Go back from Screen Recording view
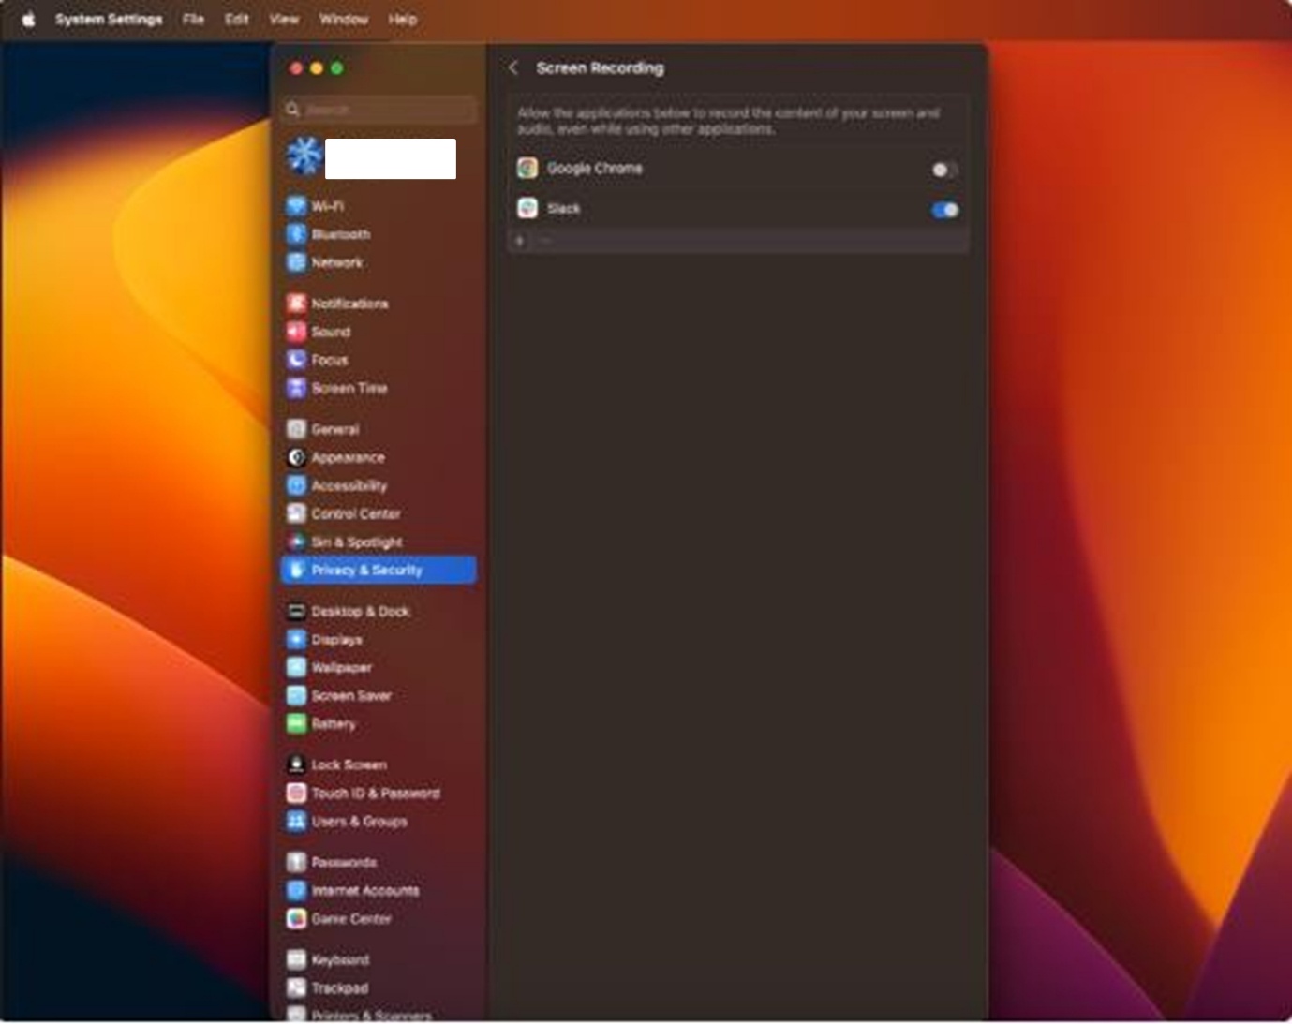Viewport: 1292px width, 1024px height. tap(513, 67)
